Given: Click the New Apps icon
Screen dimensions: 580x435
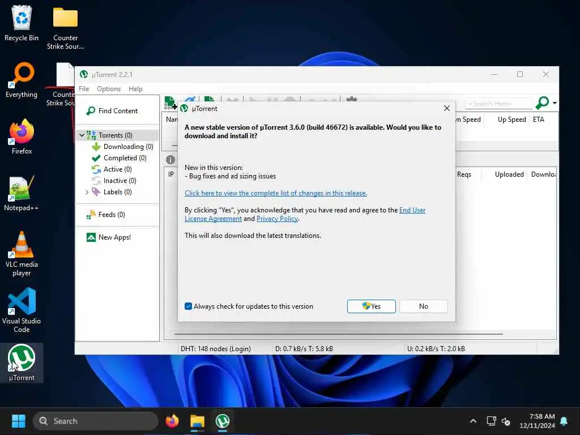Looking at the screenshot, I should pos(91,237).
